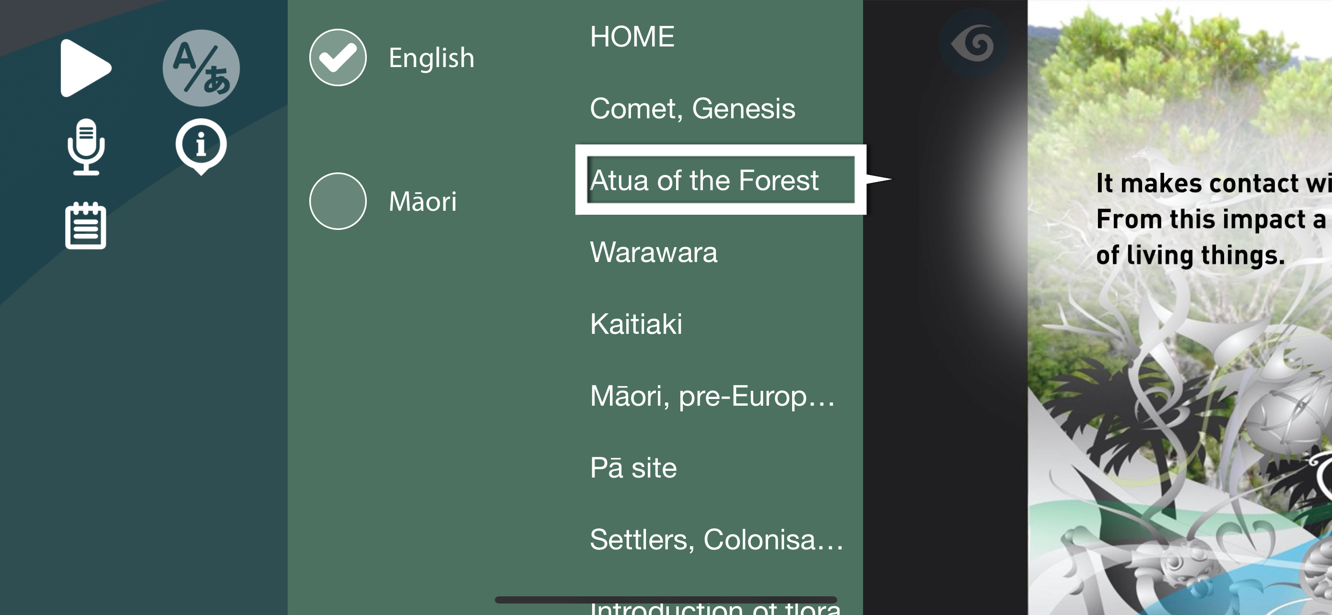1332x615 pixels.
Task: Navigate to Pā site chapter
Action: 633,468
